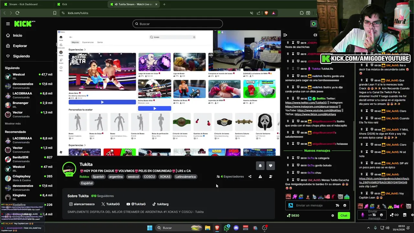Select the COSCU tag

tap(149, 177)
